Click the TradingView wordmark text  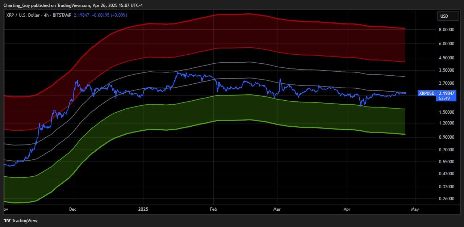coord(25,220)
